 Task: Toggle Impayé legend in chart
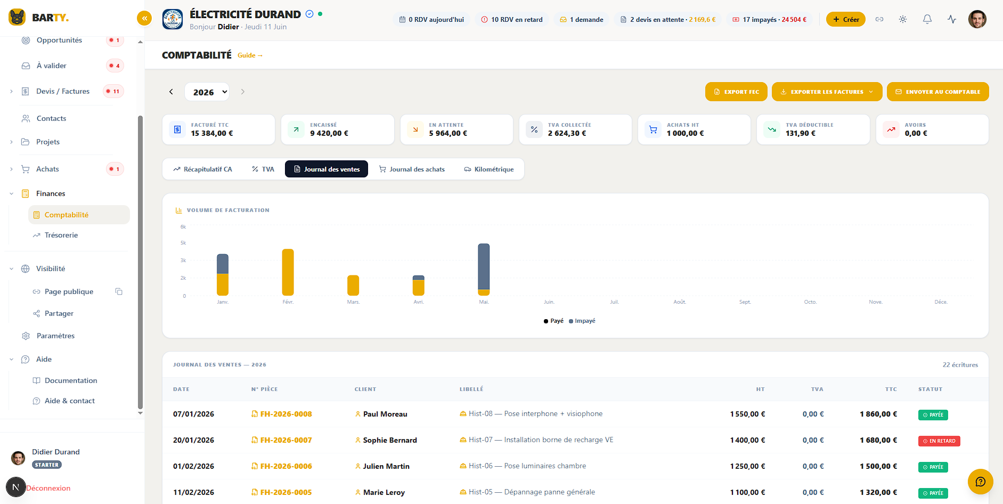(x=582, y=321)
